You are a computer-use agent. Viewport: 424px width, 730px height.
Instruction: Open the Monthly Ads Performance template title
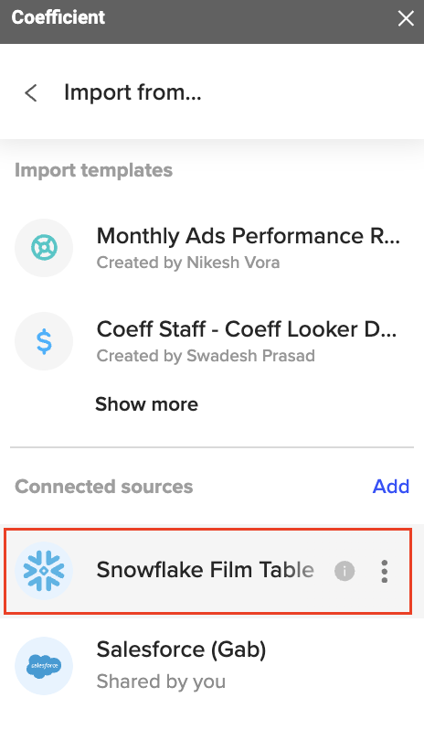click(249, 236)
